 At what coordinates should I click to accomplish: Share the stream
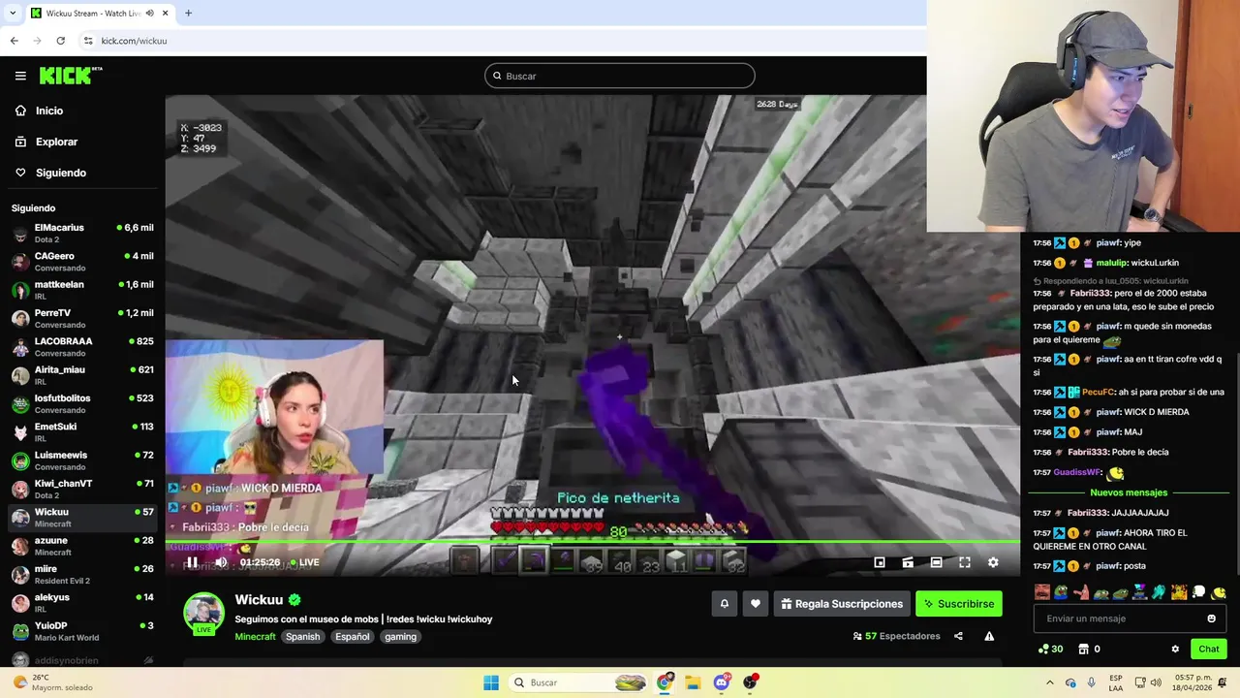958,636
